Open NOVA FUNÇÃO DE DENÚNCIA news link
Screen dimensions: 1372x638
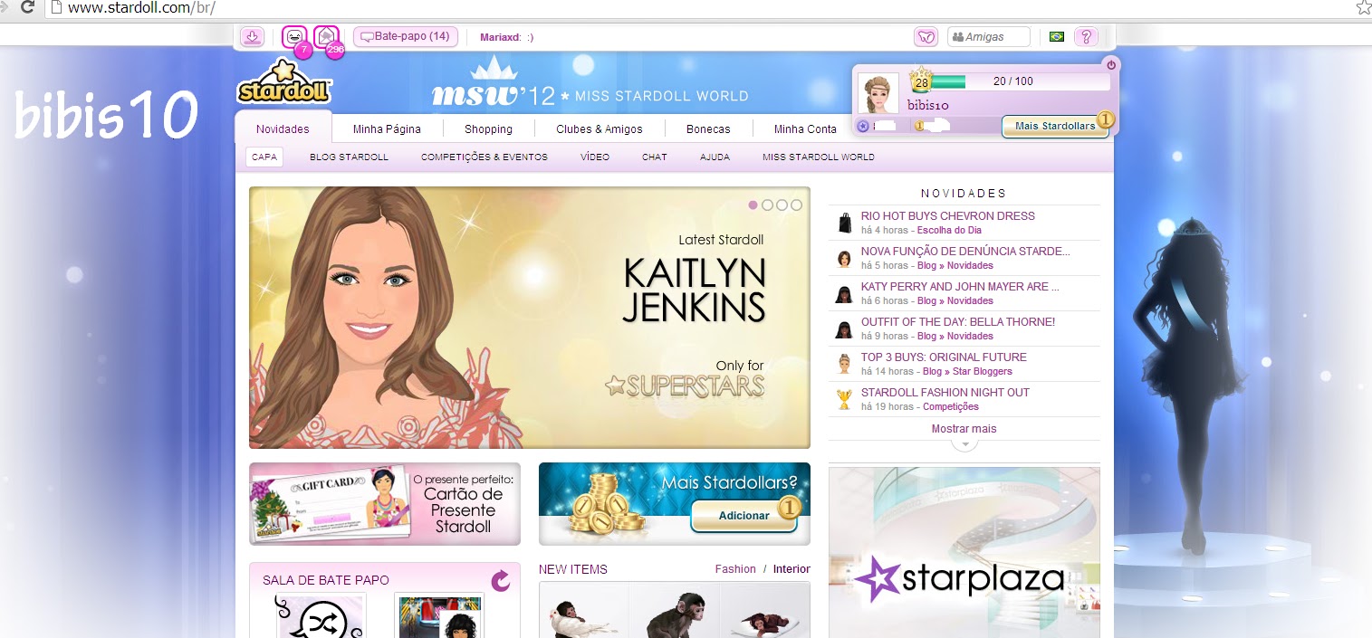click(x=965, y=252)
